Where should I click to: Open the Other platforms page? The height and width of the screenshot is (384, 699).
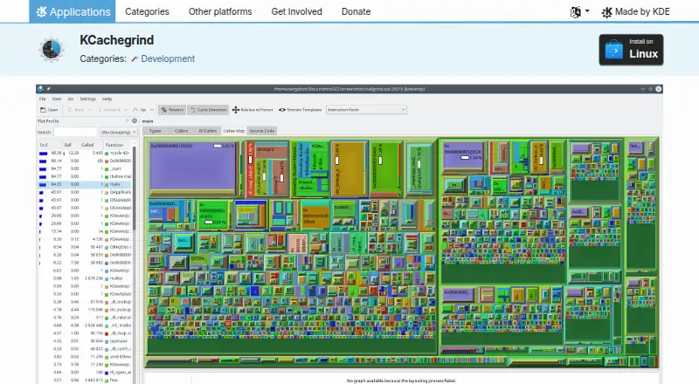[x=220, y=11]
